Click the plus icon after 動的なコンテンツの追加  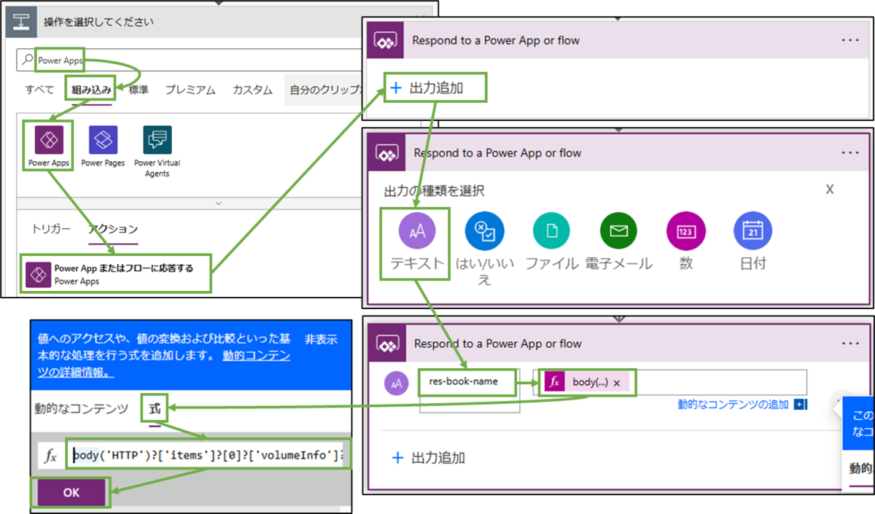[x=800, y=405]
